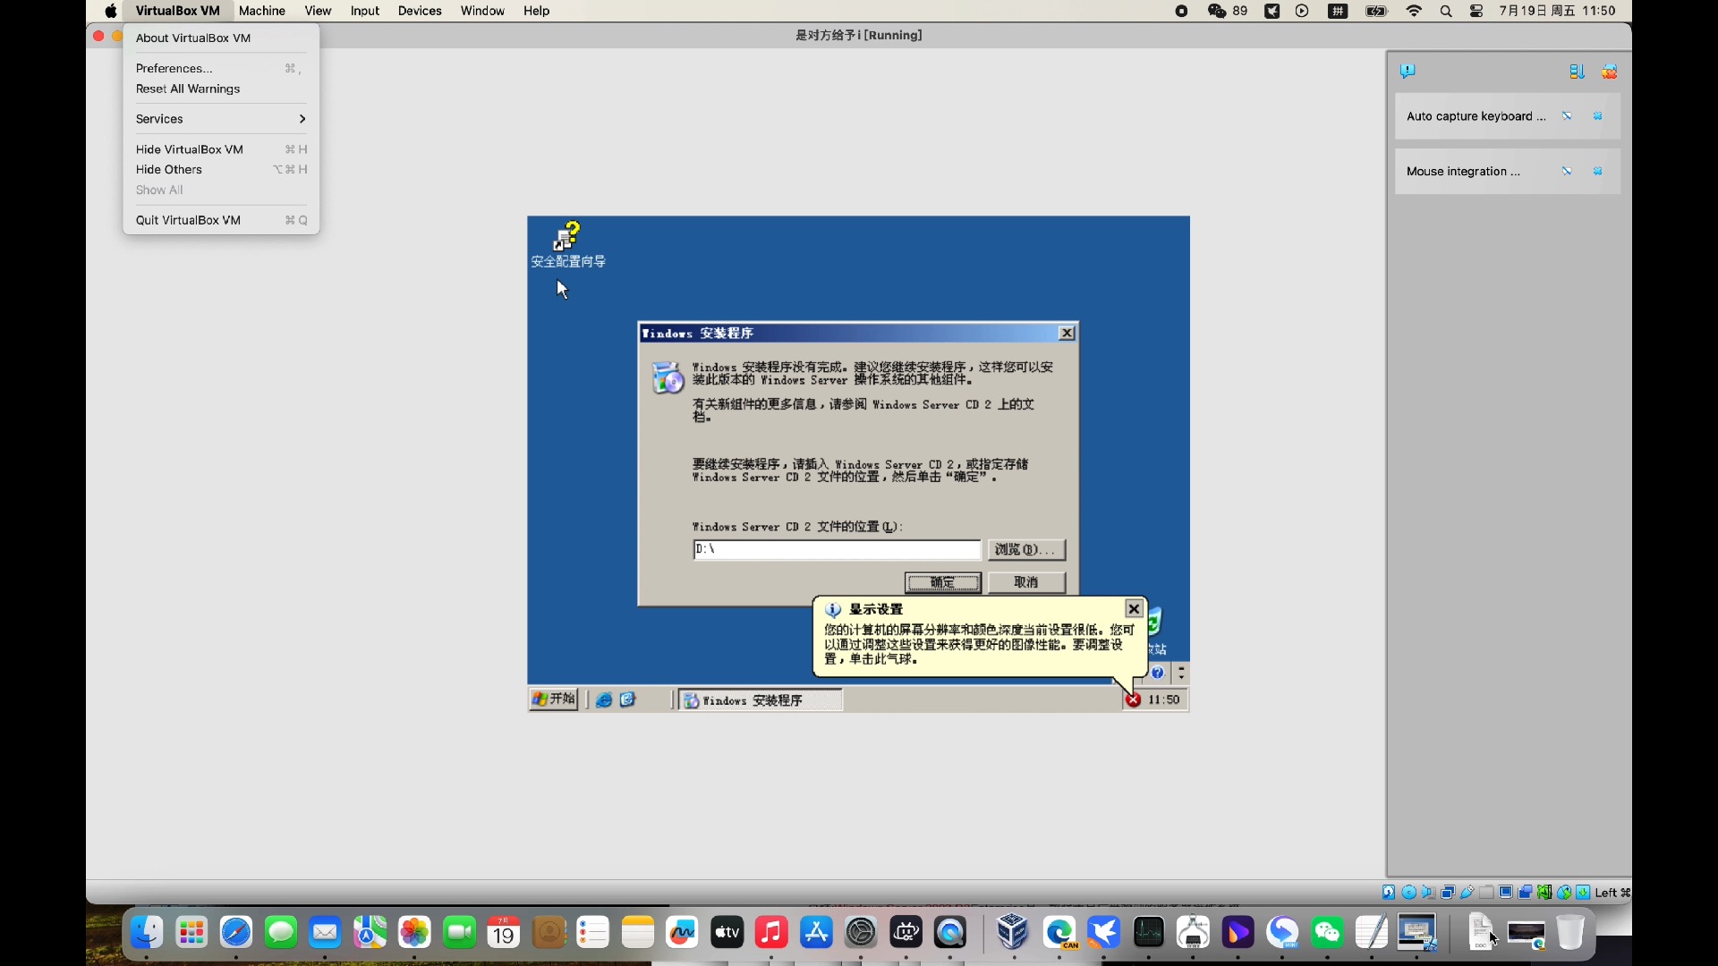Open WeChat from the Dock
This screenshot has width=1718, height=966.
1327,933
